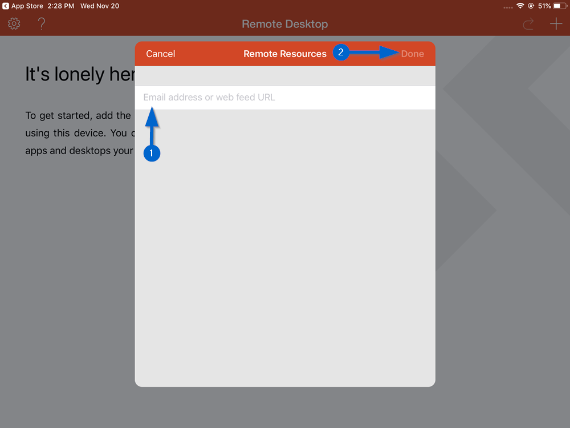Return to the App Store via the back arrow
This screenshot has width=570, height=428.
(x=6, y=6)
